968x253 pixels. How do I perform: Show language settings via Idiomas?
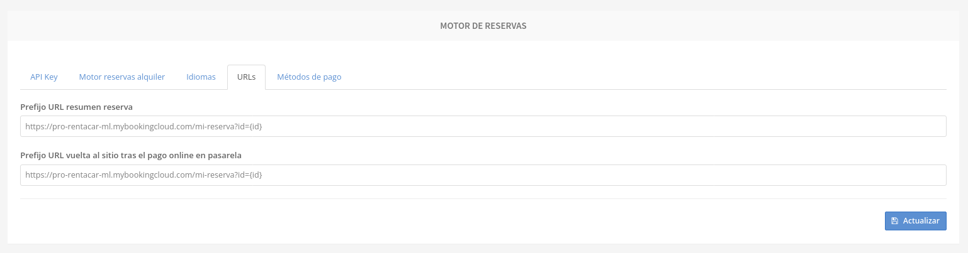(x=201, y=77)
